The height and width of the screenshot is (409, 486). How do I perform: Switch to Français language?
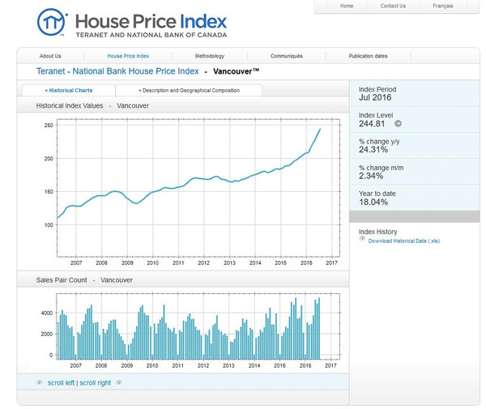coord(442,6)
